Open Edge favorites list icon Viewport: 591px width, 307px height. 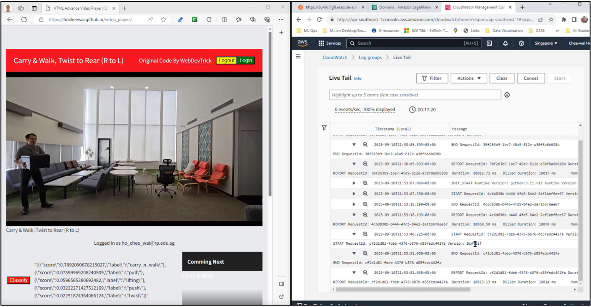239,20
